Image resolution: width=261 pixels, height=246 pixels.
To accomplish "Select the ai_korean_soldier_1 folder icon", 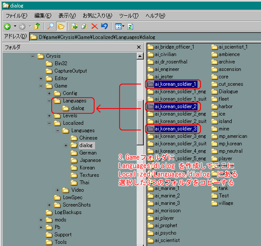I will (151, 84).
